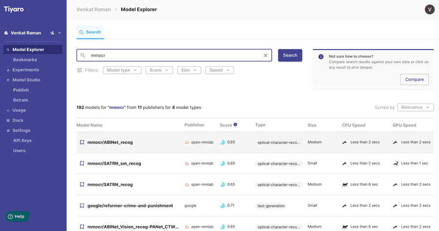Click the GPU Speed column header

(404, 125)
